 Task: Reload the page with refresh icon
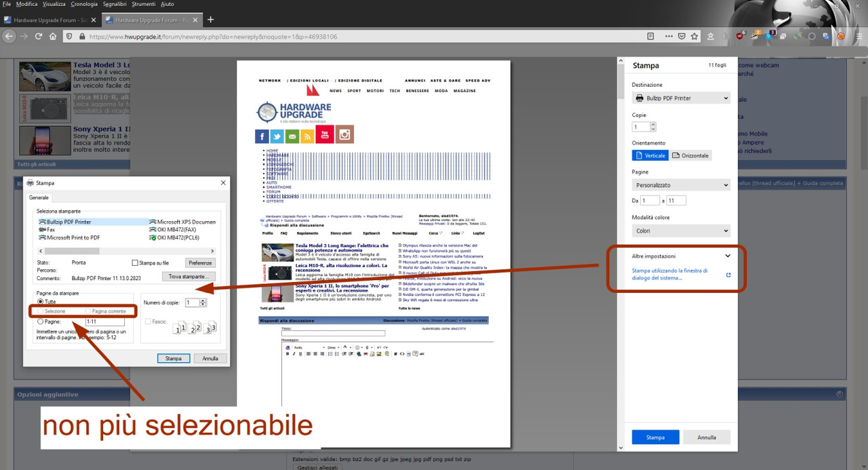pyautogui.click(x=38, y=36)
